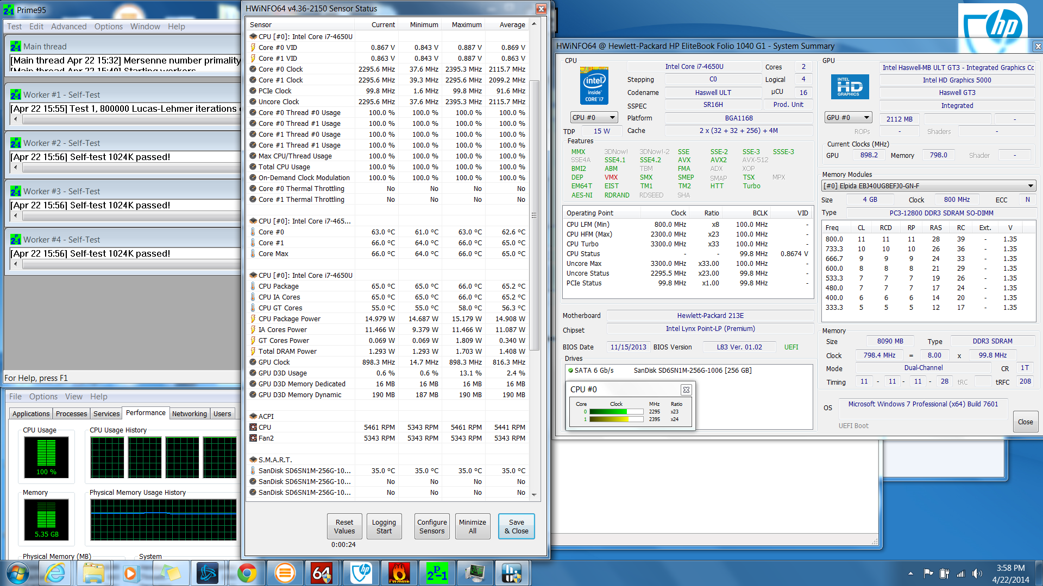Viewport: 1043px width, 586px height.
Task: Switch to Users tab in Task Manager
Action: pyautogui.click(x=222, y=413)
